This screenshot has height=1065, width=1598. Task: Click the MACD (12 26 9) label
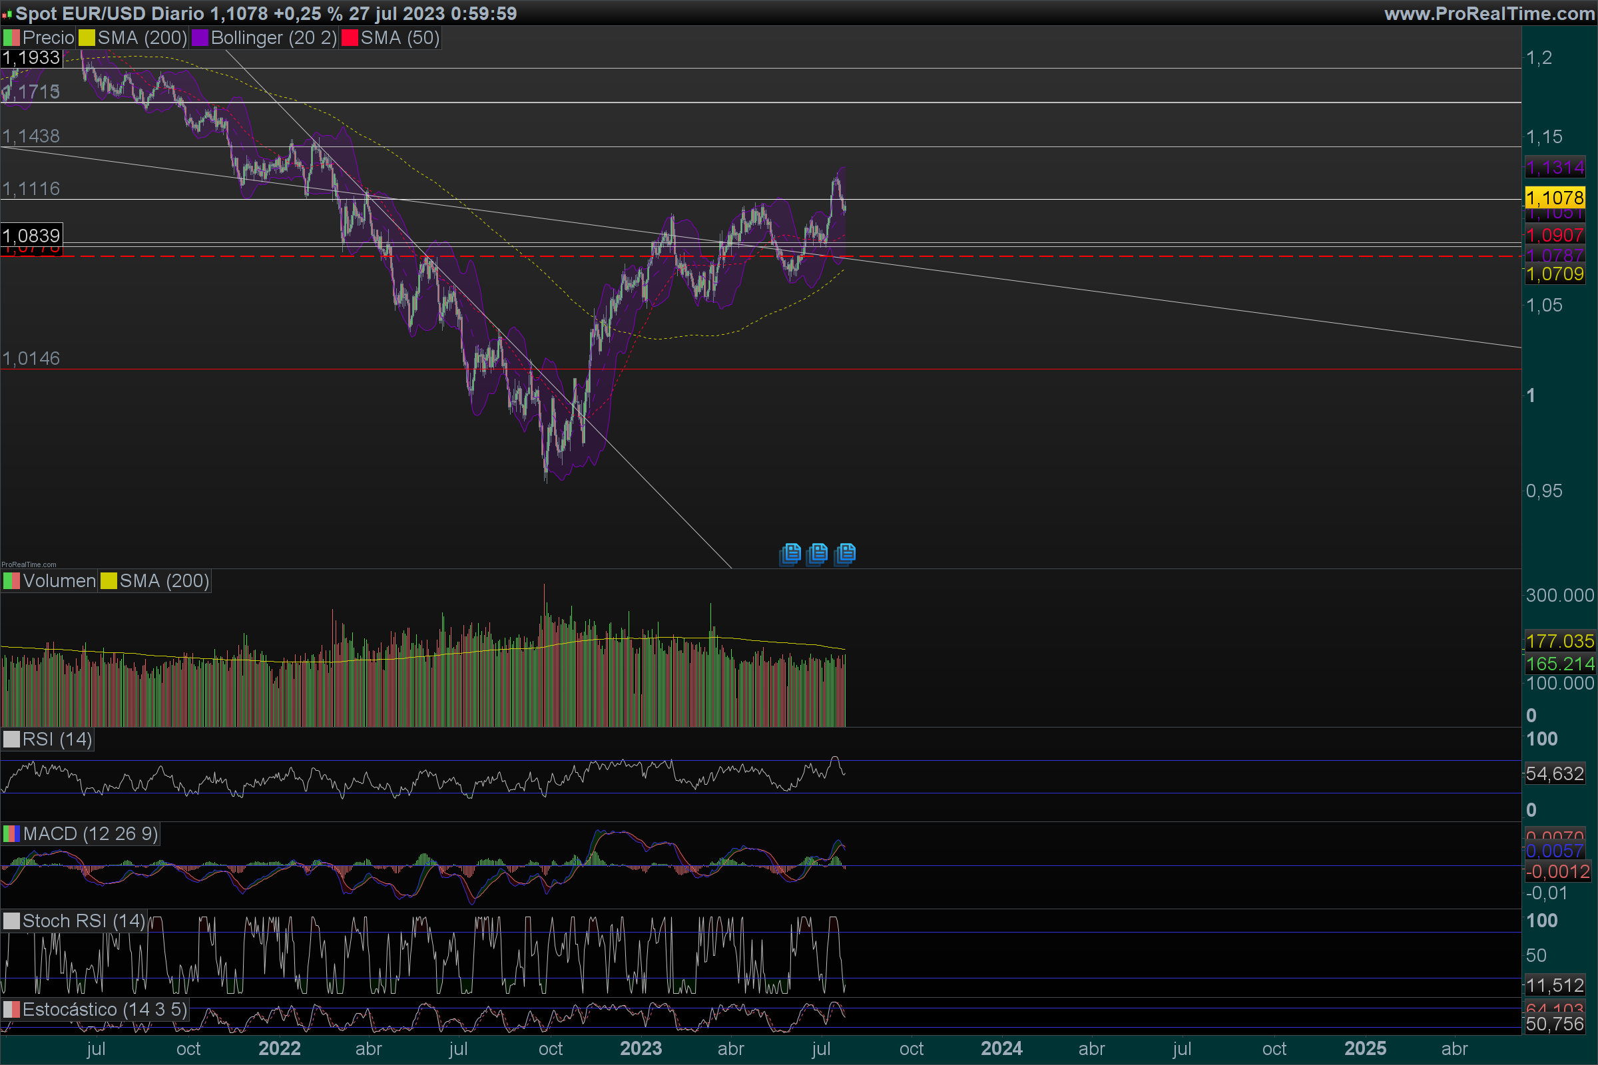click(x=90, y=834)
